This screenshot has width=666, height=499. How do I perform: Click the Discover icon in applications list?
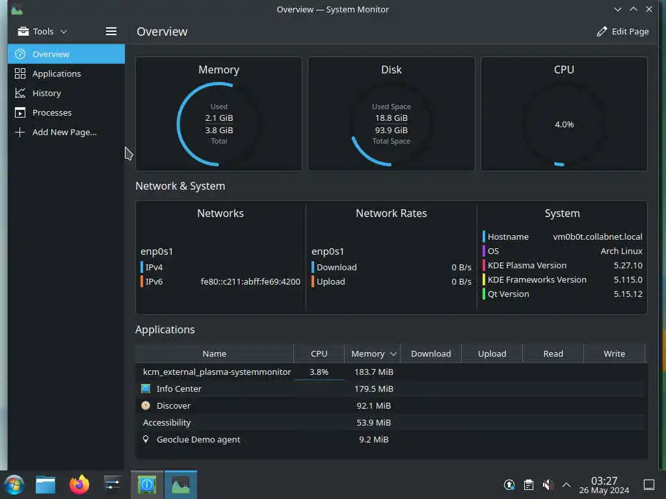(146, 405)
